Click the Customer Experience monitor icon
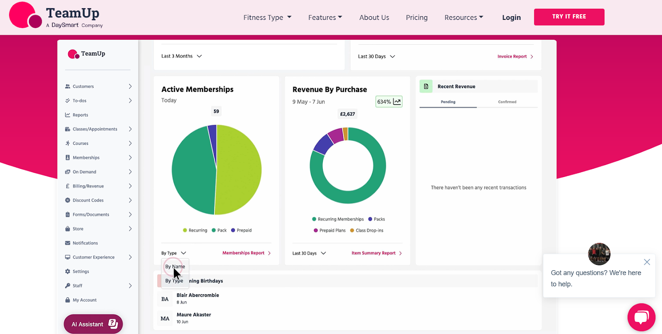Screen dimensions: 662x334 (x=67, y=257)
